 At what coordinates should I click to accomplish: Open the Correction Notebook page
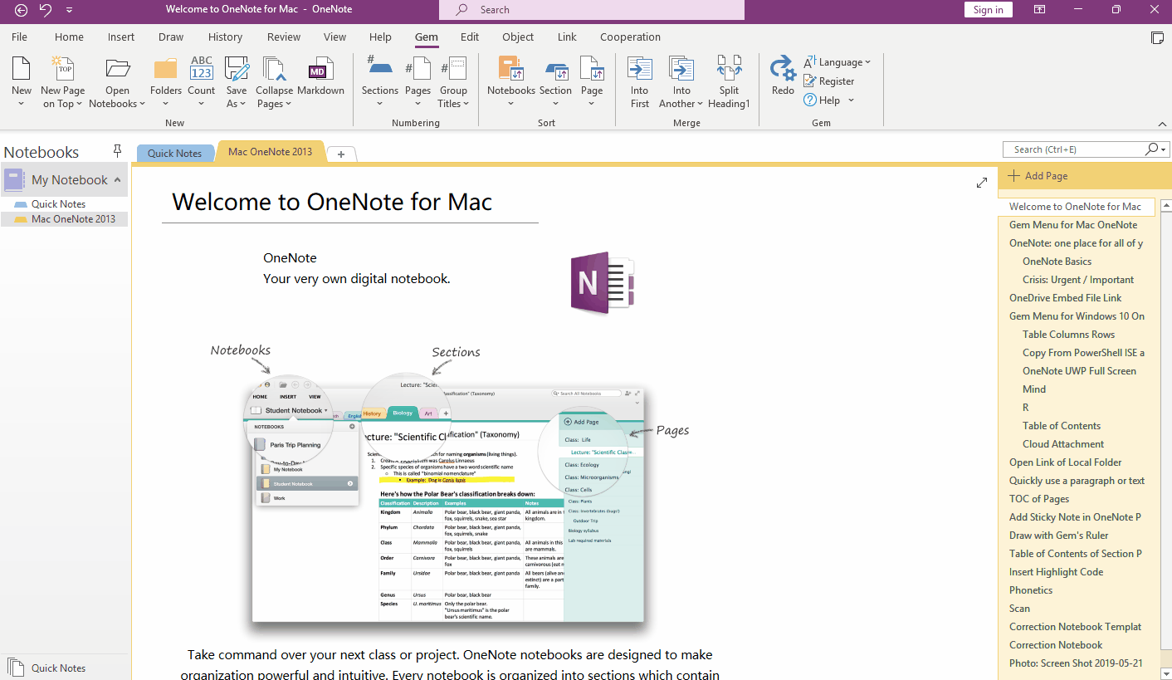(1056, 645)
